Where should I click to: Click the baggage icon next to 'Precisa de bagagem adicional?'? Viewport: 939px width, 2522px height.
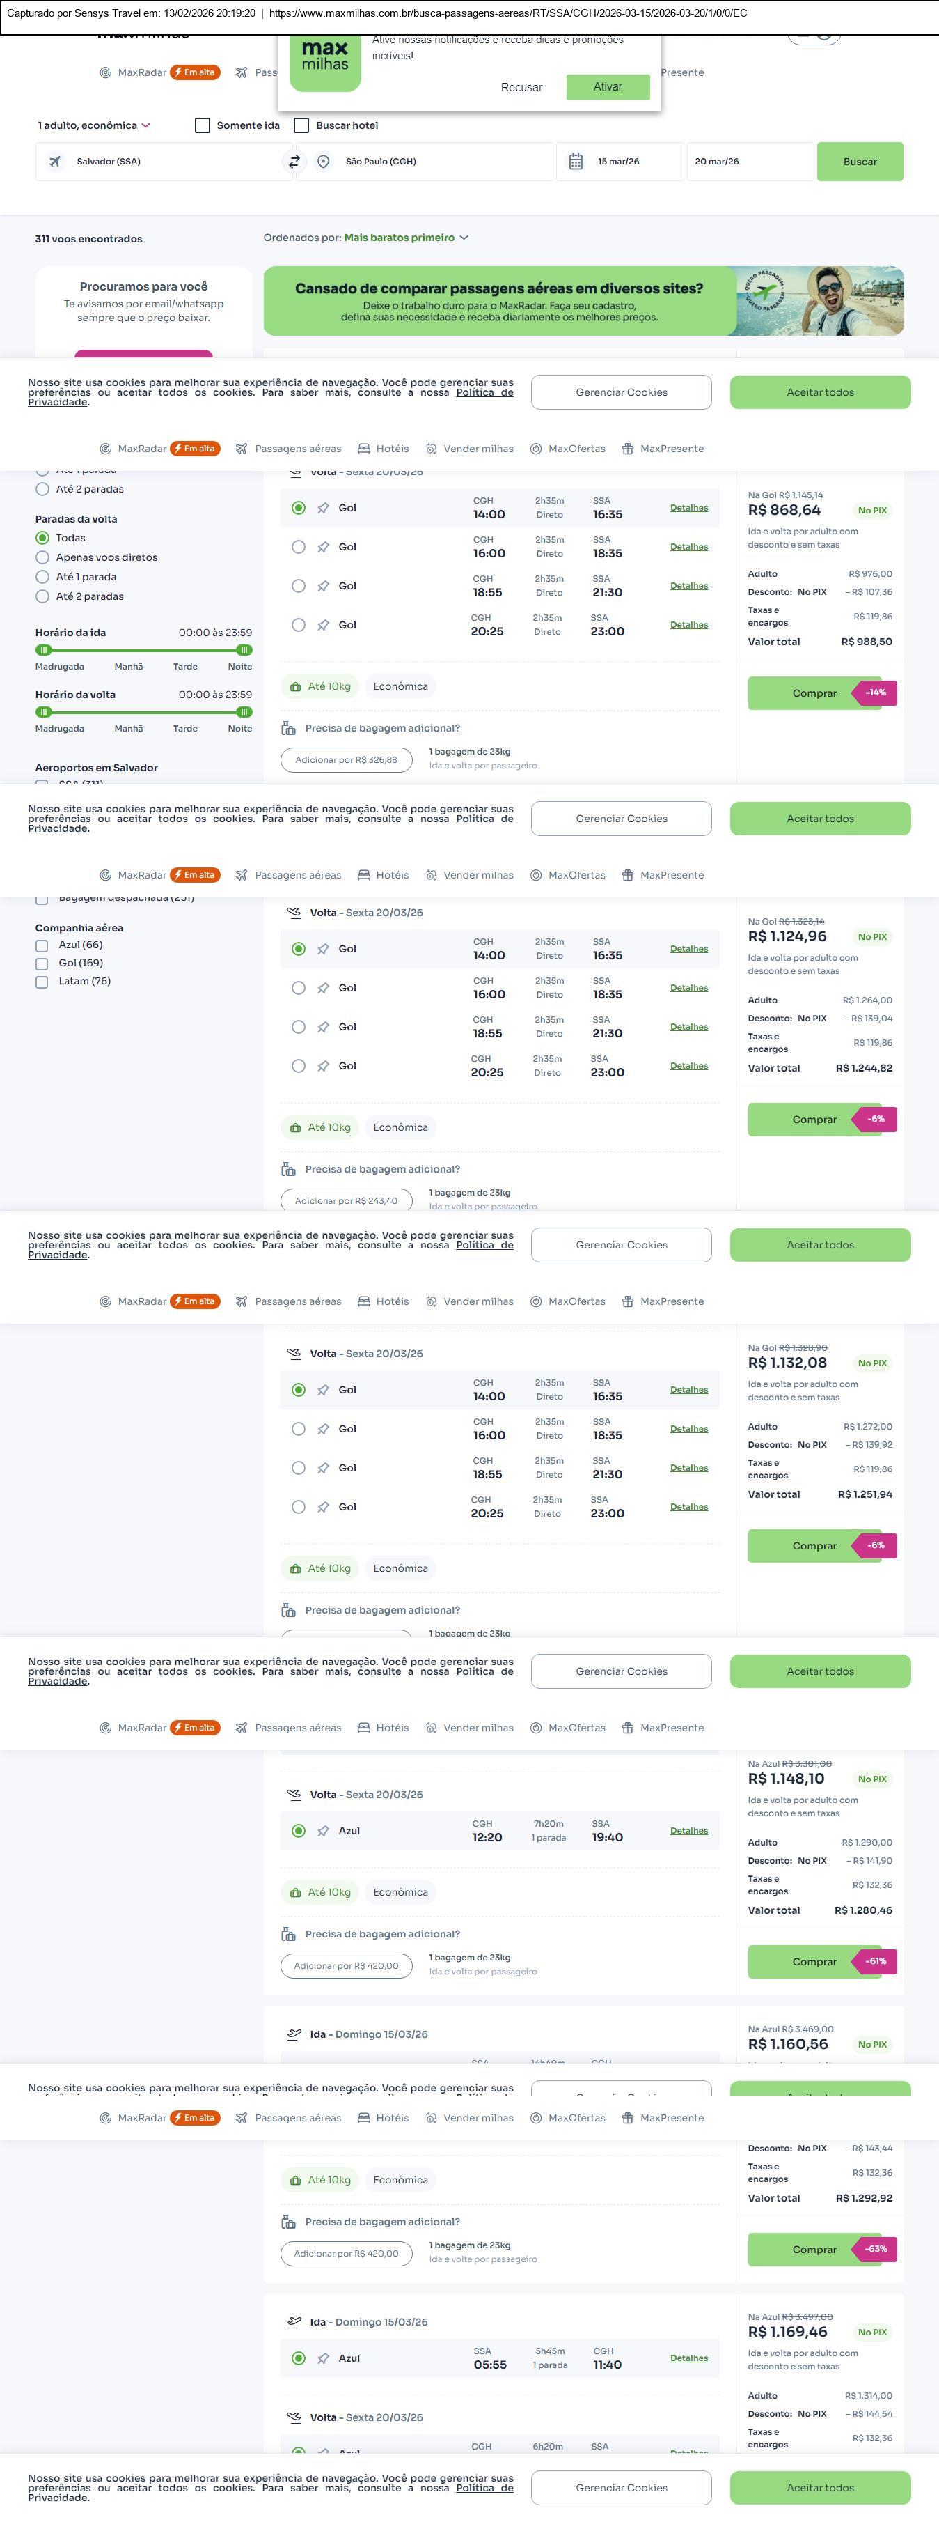pos(289,729)
